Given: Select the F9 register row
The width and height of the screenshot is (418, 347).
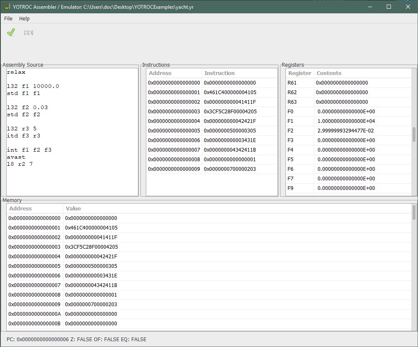Looking at the screenshot, I should [x=348, y=188].
